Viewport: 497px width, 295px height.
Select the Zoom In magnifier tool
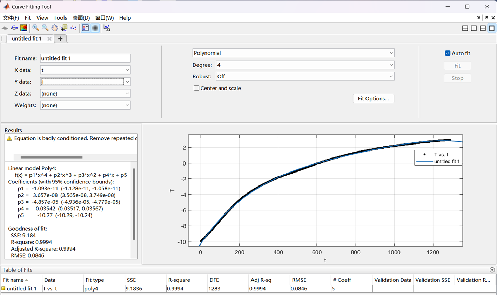click(x=35, y=28)
